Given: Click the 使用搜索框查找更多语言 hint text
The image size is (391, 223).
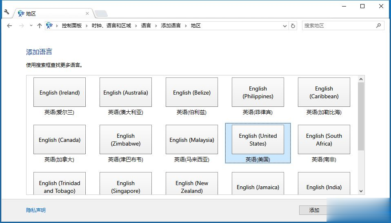Looking at the screenshot, I should coord(54,65).
